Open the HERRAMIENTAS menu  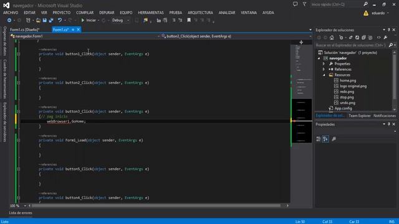tap(151, 12)
